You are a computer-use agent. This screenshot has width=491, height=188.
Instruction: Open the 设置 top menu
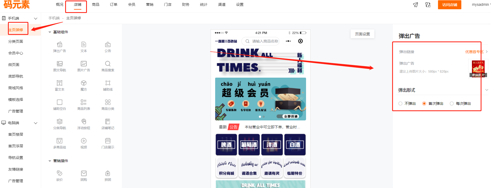click(240, 4)
